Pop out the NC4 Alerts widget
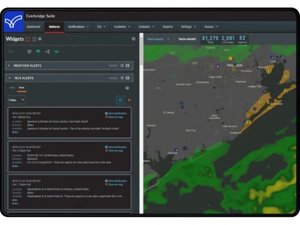The image size is (300, 225). [x=127, y=78]
